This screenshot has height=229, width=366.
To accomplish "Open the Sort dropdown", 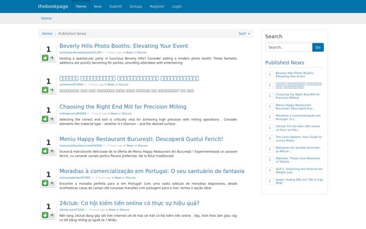I will (x=244, y=34).
